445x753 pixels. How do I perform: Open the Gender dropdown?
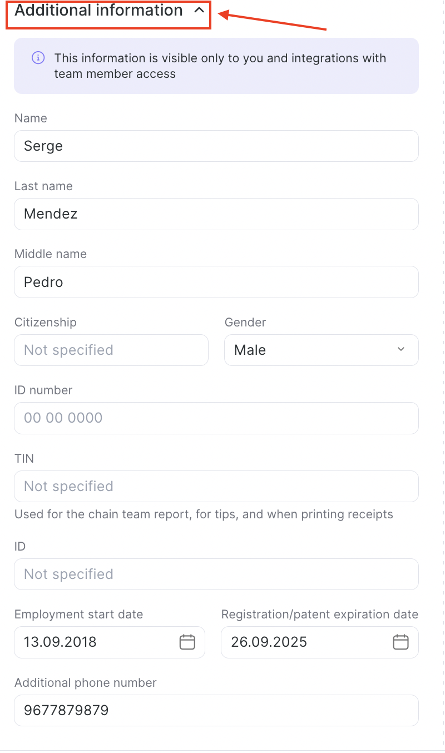pos(320,350)
